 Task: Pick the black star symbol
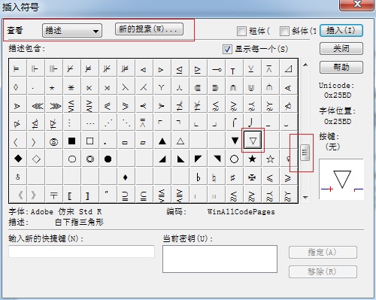[252, 159]
